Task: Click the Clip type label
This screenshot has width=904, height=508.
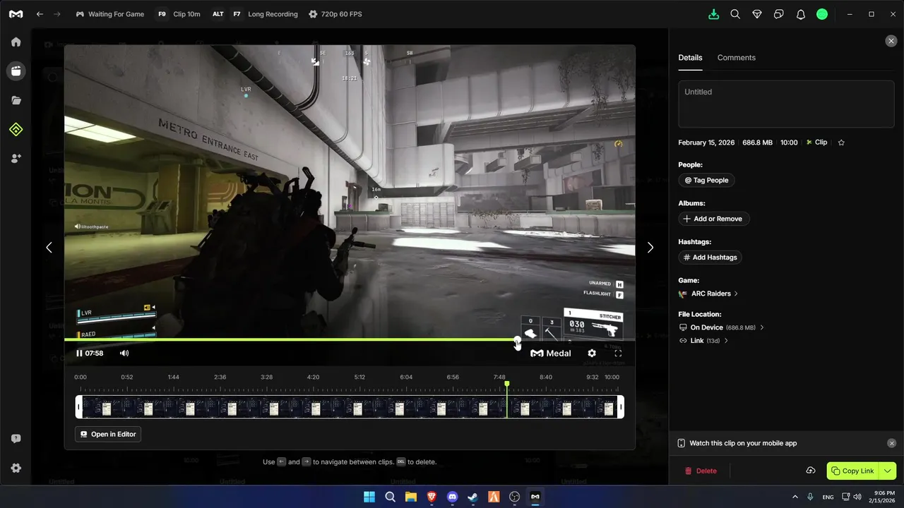Action: [x=817, y=143]
